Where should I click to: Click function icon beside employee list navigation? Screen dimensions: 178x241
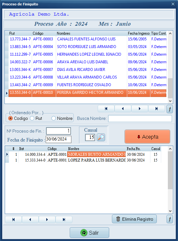pyautogui.click(x=170, y=109)
